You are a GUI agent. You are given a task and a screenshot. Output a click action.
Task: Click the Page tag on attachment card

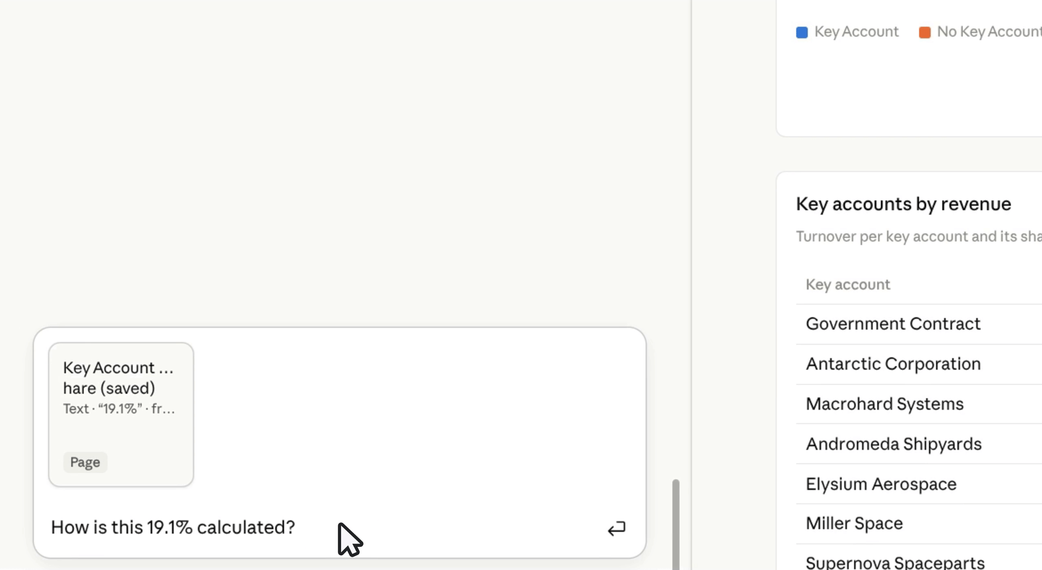[x=85, y=462]
